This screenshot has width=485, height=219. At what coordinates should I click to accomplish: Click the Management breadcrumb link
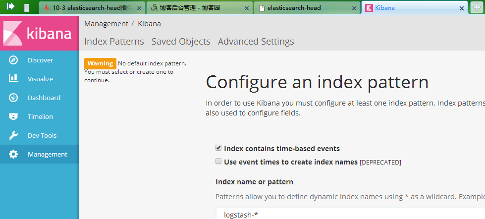click(x=106, y=24)
